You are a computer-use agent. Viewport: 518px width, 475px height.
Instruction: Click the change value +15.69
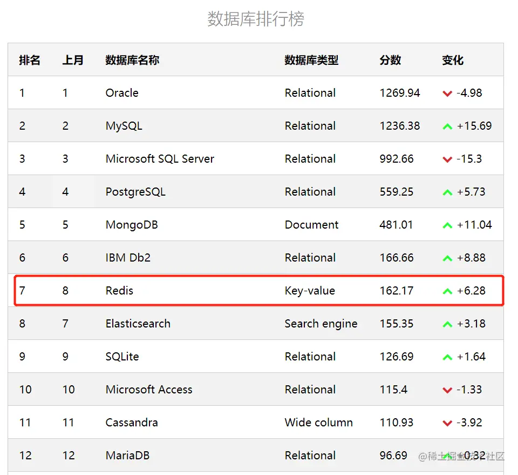pyautogui.click(x=474, y=126)
